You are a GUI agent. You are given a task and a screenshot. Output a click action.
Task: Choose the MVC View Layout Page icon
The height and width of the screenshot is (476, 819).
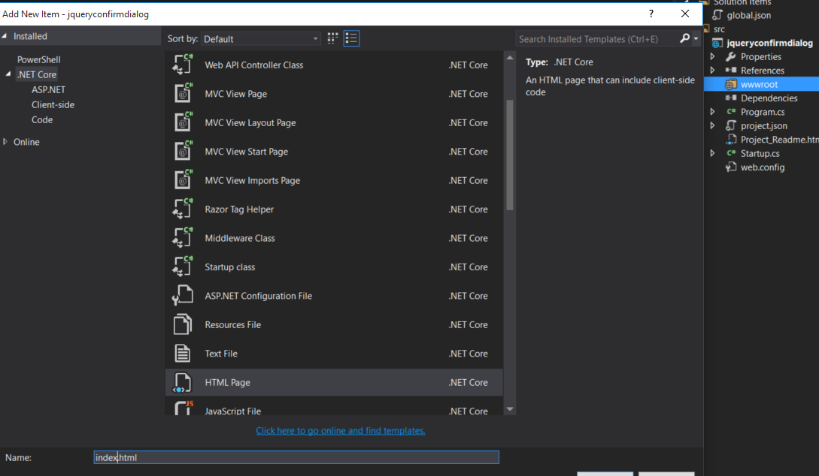tap(183, 122)
